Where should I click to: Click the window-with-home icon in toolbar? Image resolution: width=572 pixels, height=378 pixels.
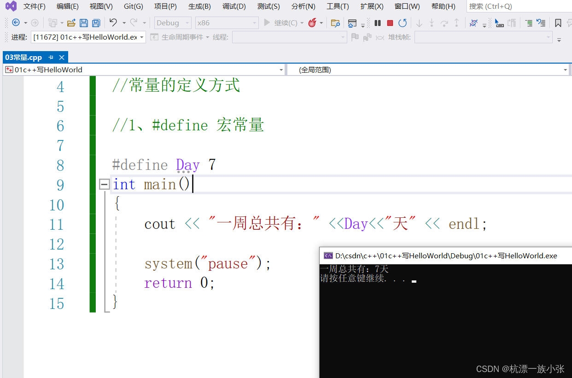coord(352,23)
